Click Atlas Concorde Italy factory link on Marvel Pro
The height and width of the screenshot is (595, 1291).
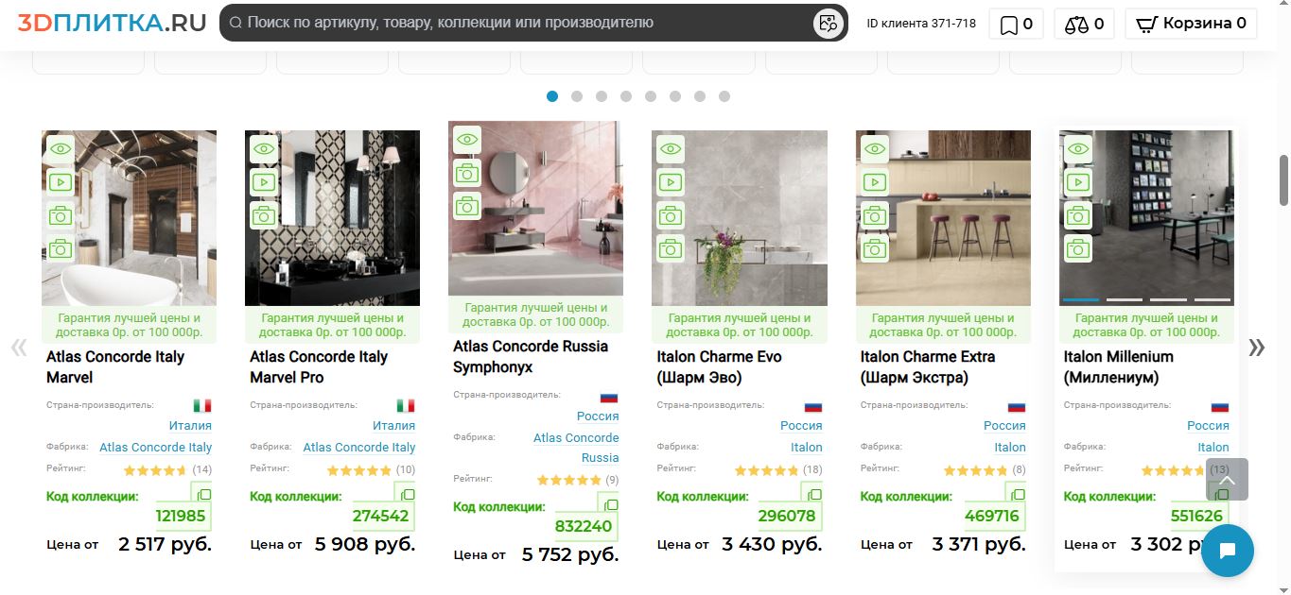359,447
